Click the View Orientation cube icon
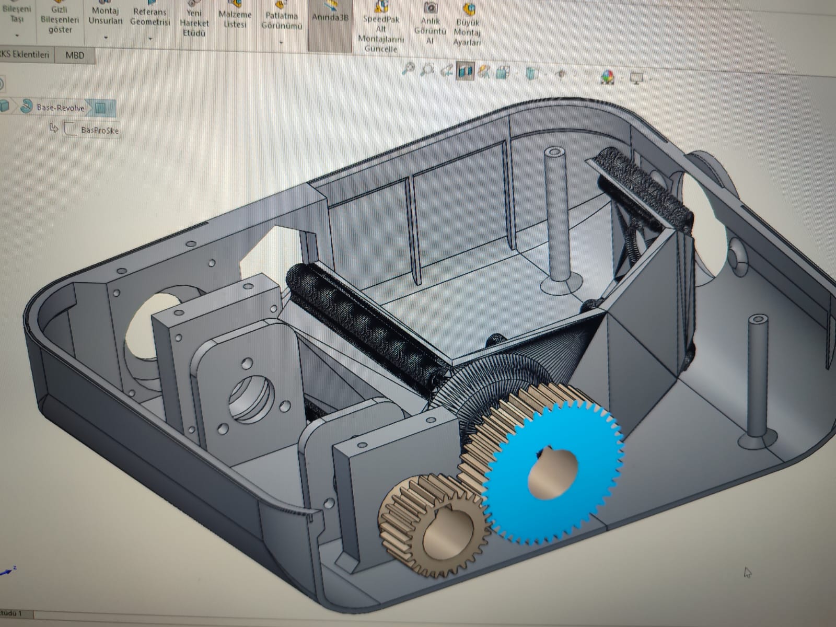 coord(503,72)
